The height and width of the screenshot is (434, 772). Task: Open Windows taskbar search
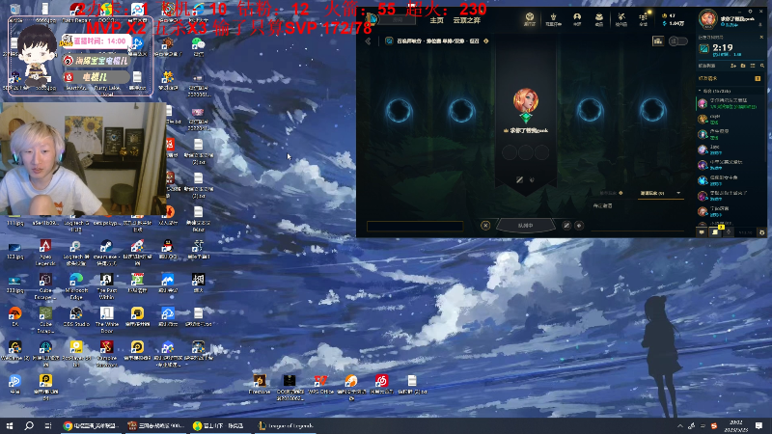pos(29,425)
